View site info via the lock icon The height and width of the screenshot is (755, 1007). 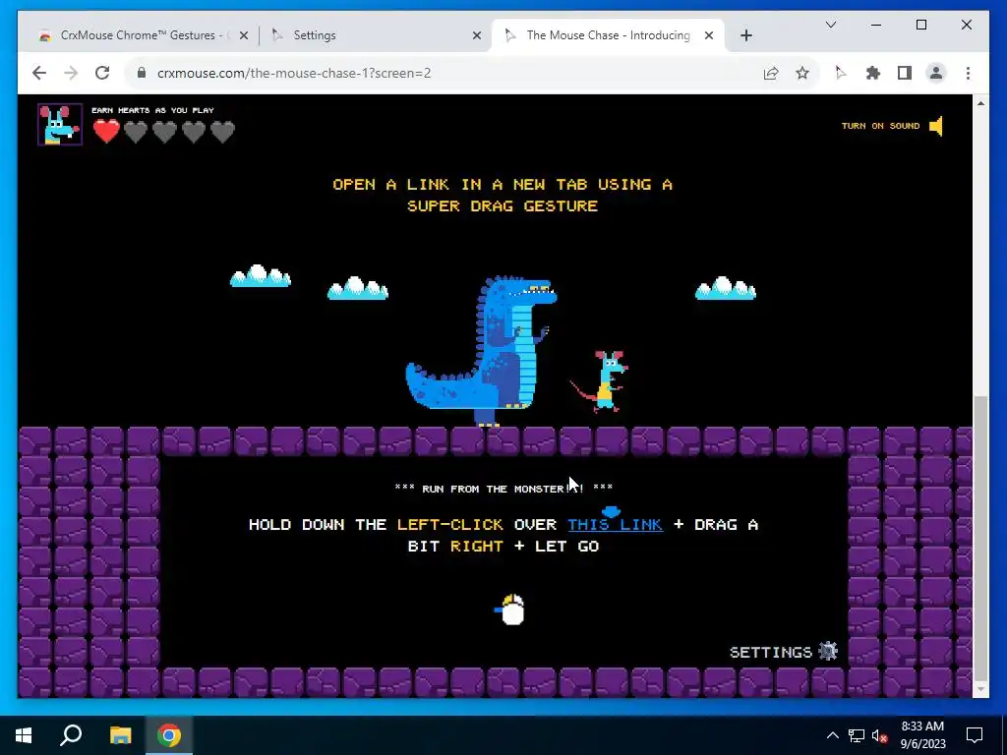(x=142, y=73)
